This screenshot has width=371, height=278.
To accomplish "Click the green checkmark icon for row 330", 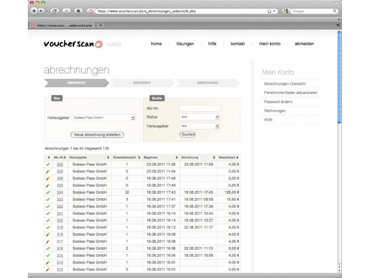I will pyautogui.click(x=48, y=164).
